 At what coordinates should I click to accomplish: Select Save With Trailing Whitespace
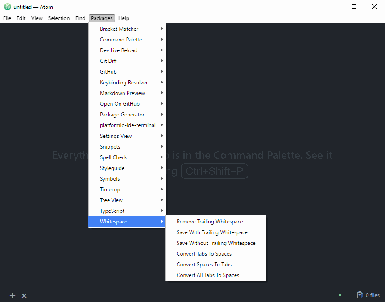pyautogui.click(x=212, y=232)
